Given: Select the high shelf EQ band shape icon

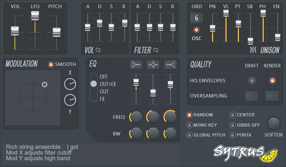Looking at the screenshot, I should (x=170, y=65).
